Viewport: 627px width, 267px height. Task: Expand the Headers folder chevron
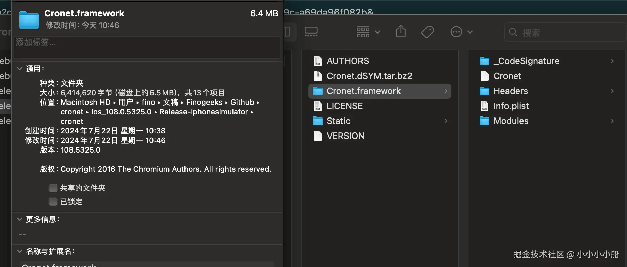tap(612, 91)
